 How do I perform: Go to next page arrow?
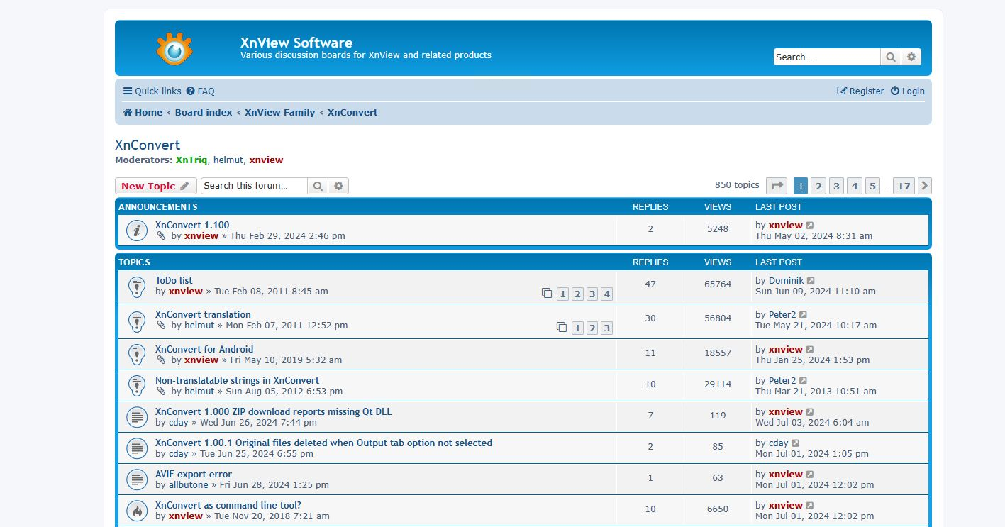[x=924, y=186]
